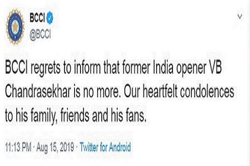Viewport: 250px width, 166px height.
Task: Click the blue verified badge
Action: [50, 17]
